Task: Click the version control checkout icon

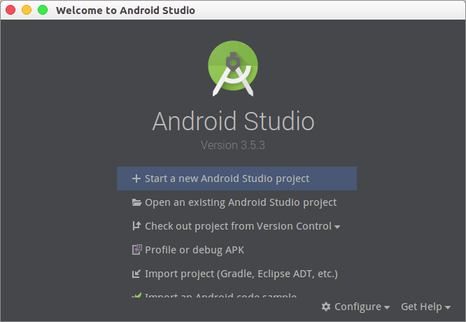Action: (136, 226)
